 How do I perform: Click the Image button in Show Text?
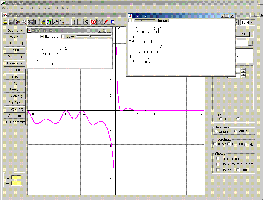(163, 20)
